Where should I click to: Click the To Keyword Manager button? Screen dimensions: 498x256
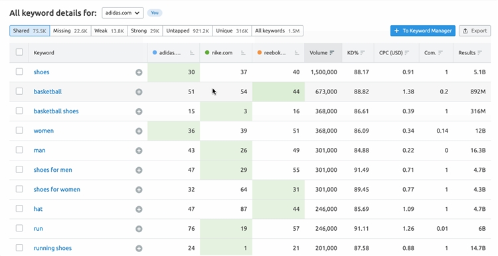(423, 31)
